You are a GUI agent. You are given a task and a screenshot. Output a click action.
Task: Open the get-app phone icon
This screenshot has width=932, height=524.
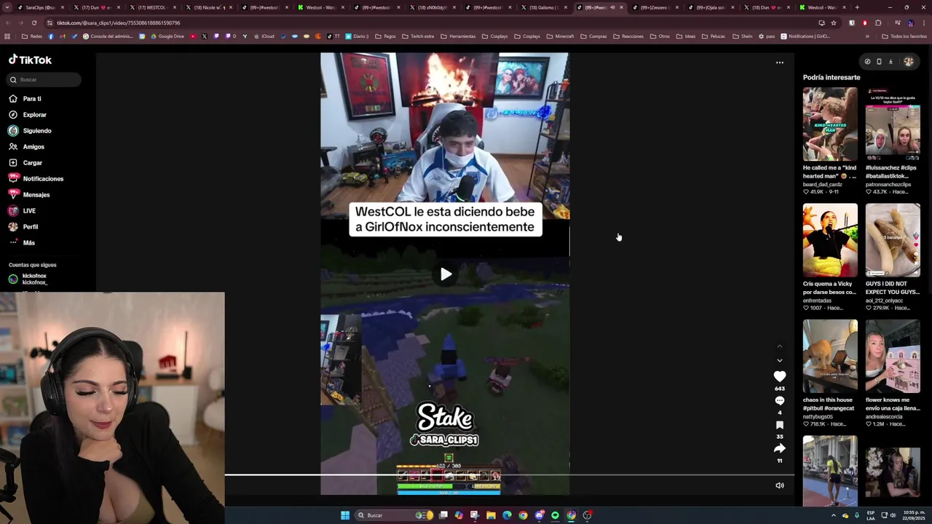pos(879,62)
